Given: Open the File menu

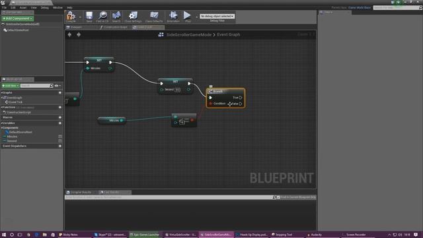Looking at the screenshot, I should pyautogui.click(x=4, y=7).
